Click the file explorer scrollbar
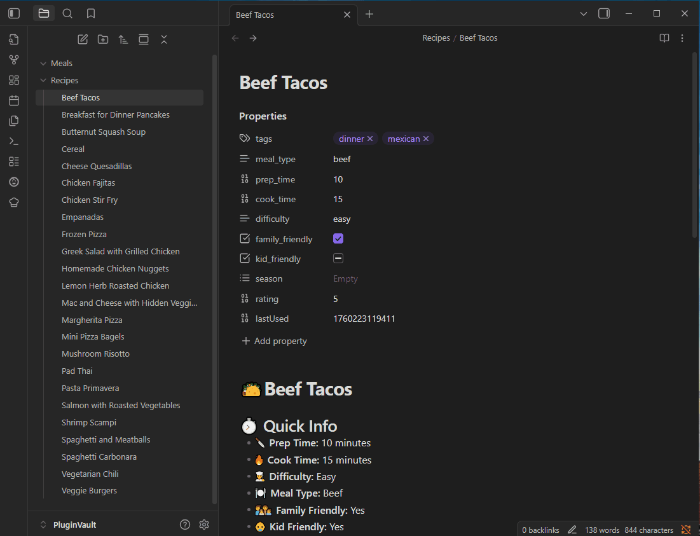Viewport: 700px width, 536px height. pyautogui.click(x=214, y=279)
